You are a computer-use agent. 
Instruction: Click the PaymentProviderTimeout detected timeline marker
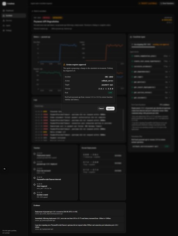35,178
